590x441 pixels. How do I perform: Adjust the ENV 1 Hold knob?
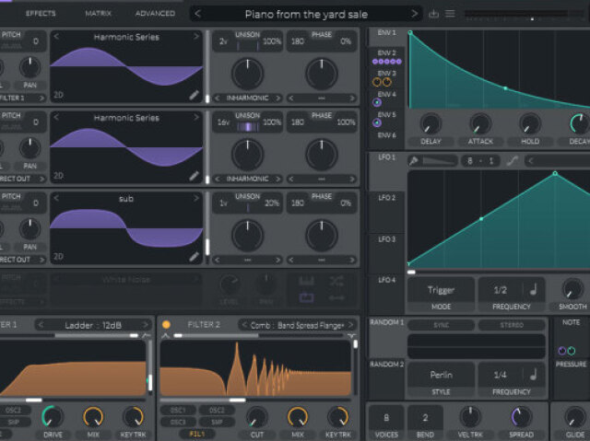(x=530, y=124)
